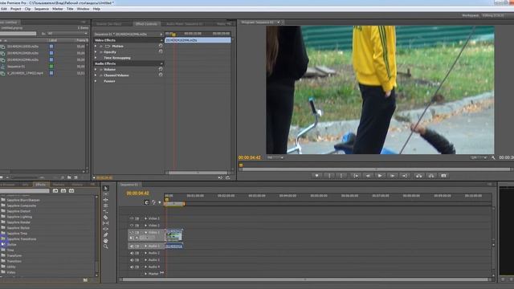Reset the Channel Volume effect
This screenshot has width=514, height=289.
point(161,75)
